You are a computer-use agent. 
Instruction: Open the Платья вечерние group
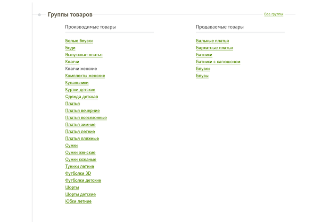click(82, 111)
